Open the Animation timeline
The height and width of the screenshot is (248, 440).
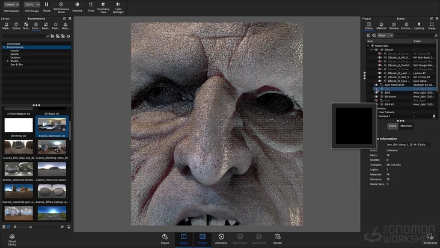221,239
